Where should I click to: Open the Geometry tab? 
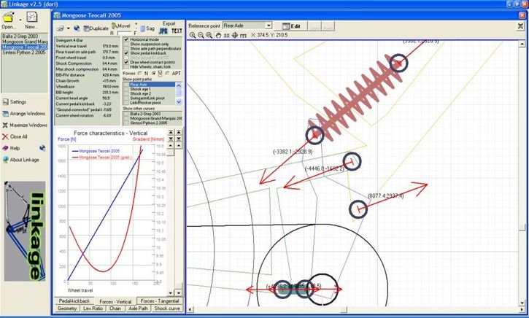pyautogui.click(x=67, y=309)
